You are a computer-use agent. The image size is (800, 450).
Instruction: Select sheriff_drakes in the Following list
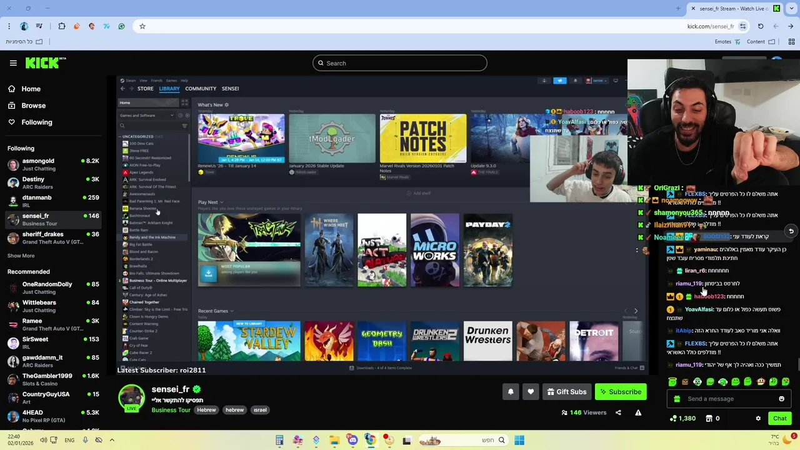52,238
